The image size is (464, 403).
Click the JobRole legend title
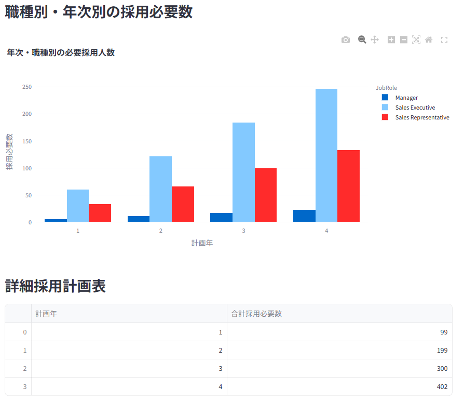(x=386, y=88)
